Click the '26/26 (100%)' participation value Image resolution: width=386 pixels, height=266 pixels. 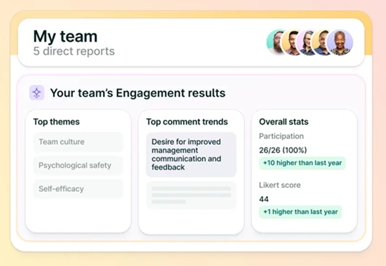(x=283, y=150)
